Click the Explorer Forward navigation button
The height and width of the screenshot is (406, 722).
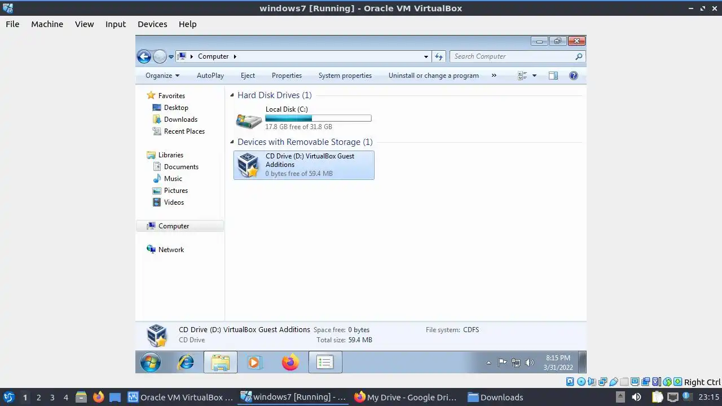160,56
